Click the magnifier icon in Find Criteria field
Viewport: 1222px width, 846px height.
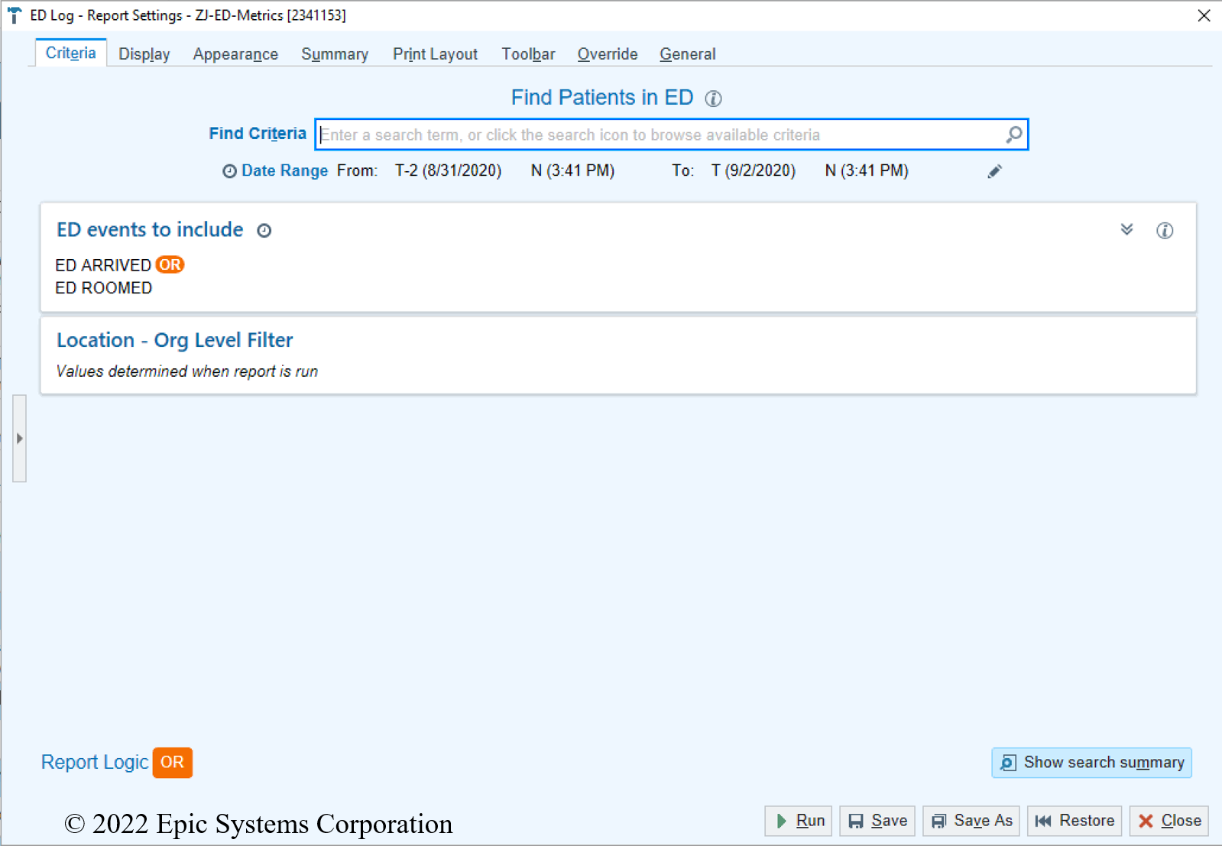pos(1013,135)
